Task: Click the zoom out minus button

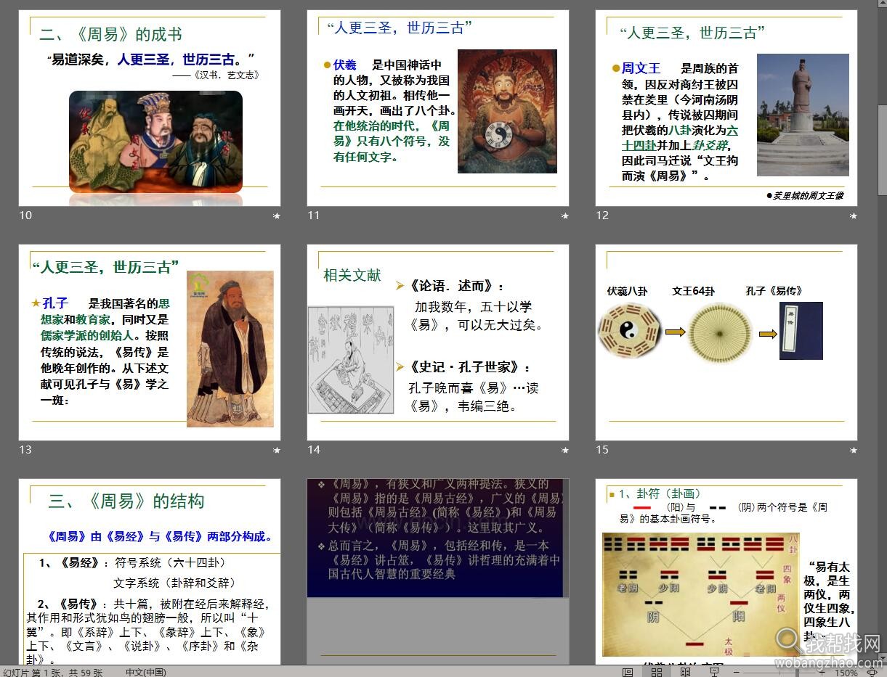Action: coord(737,673)
